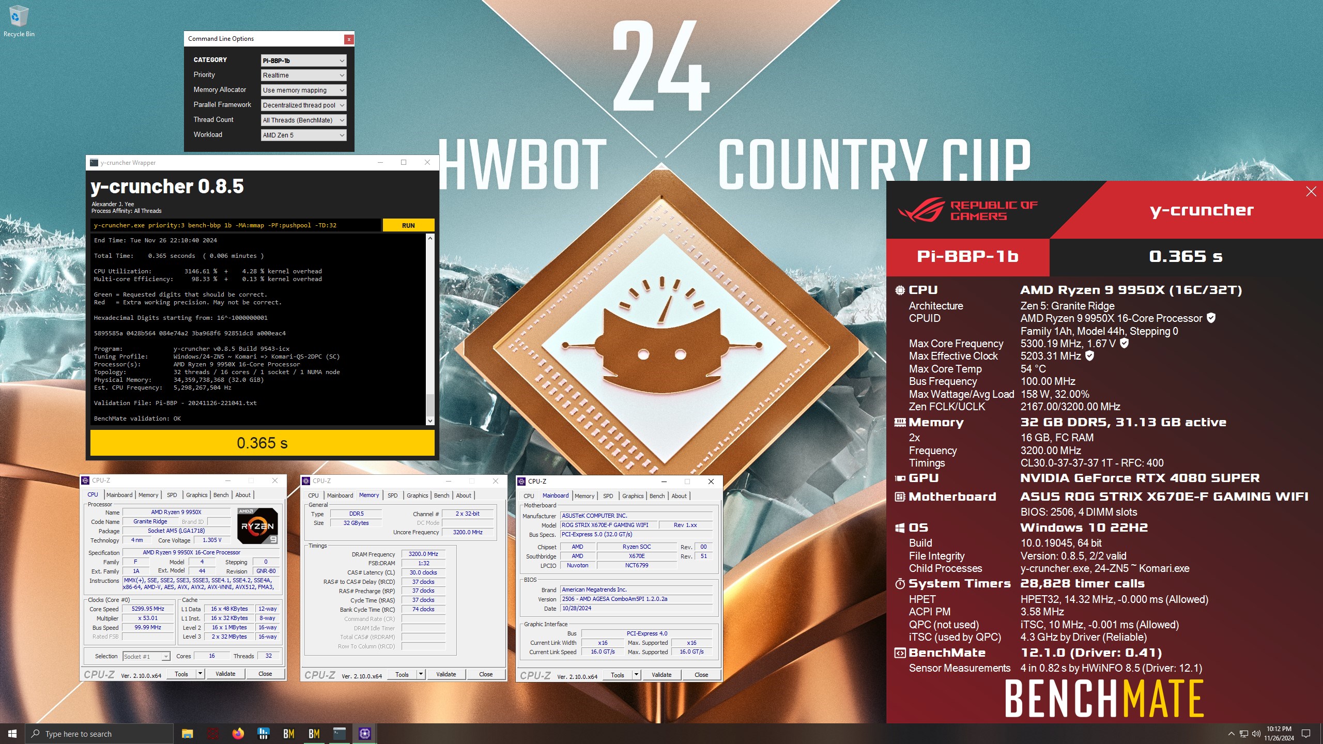Click the GPU card icon in BenchMate panel
The image size is (1323, 744).
(x=900, y=478)
